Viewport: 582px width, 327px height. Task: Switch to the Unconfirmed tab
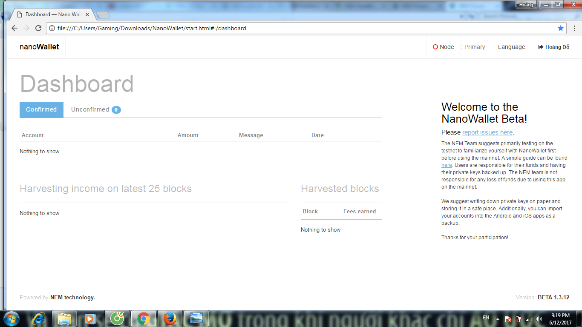click(96, 109)
